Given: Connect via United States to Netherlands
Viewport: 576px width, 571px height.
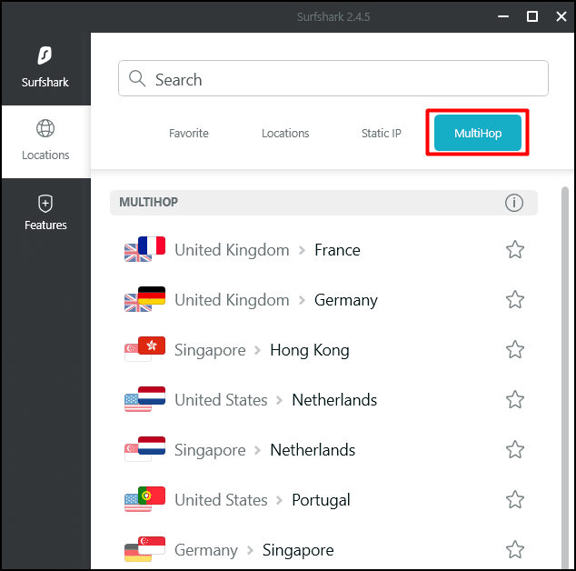Looking at the screenshot, I should click(x=323, y=400).
